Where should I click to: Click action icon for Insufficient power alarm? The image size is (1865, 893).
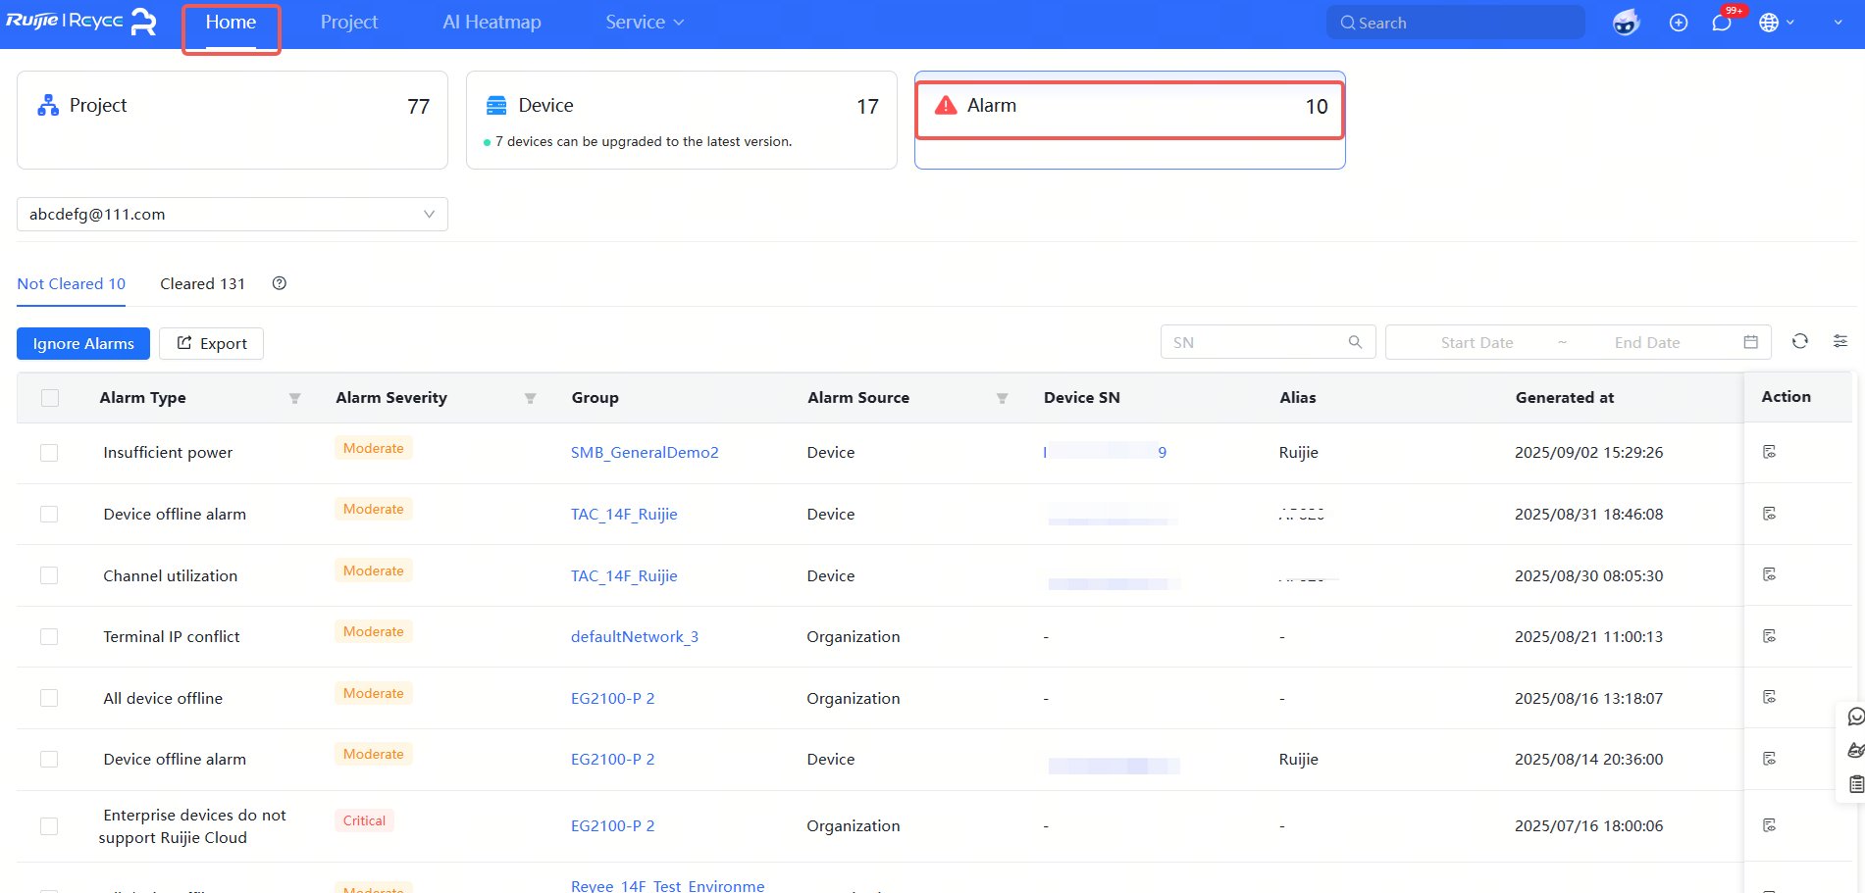coord(1769,452)
